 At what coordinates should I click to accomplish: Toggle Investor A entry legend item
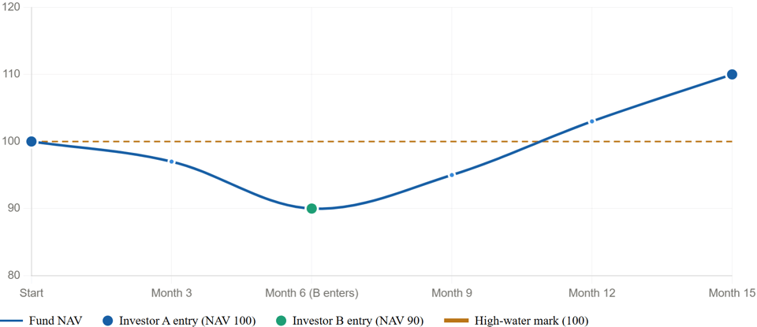tap(187, 321)
